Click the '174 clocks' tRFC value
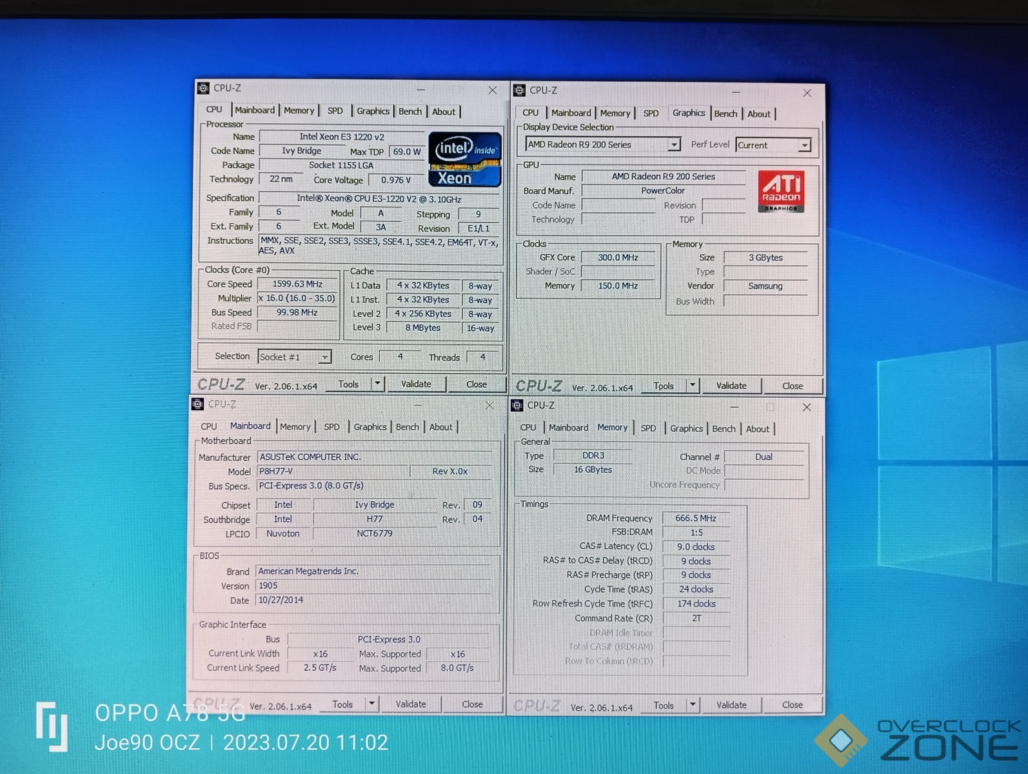Screen dimensions: 1028x774 point(696,604)
